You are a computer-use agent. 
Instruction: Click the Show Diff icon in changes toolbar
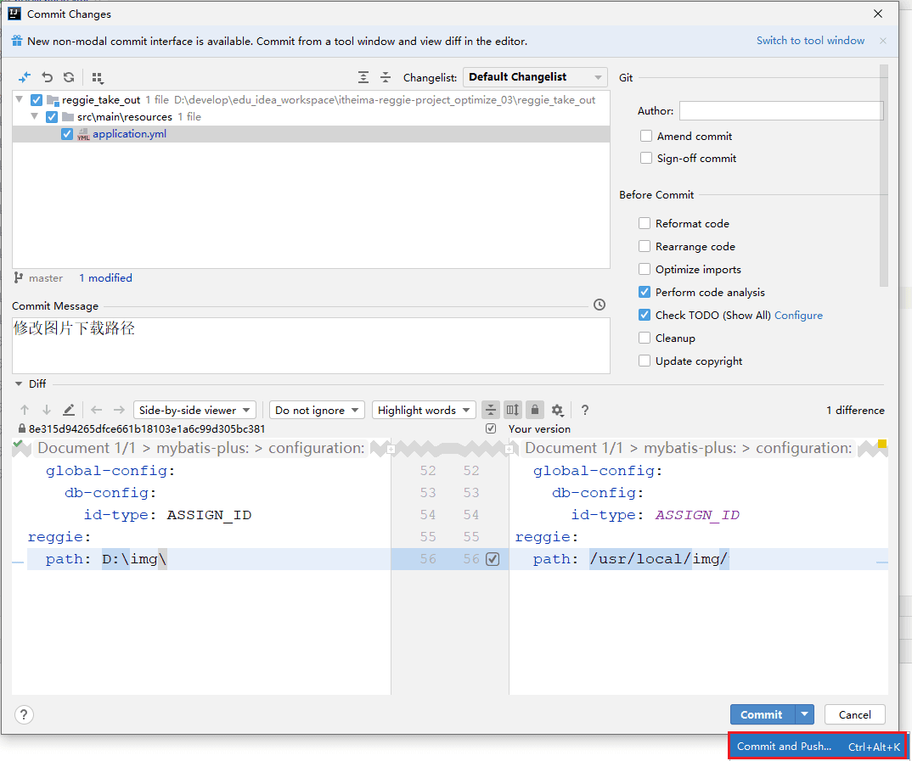pyautogui.click(x=25, y=77)
